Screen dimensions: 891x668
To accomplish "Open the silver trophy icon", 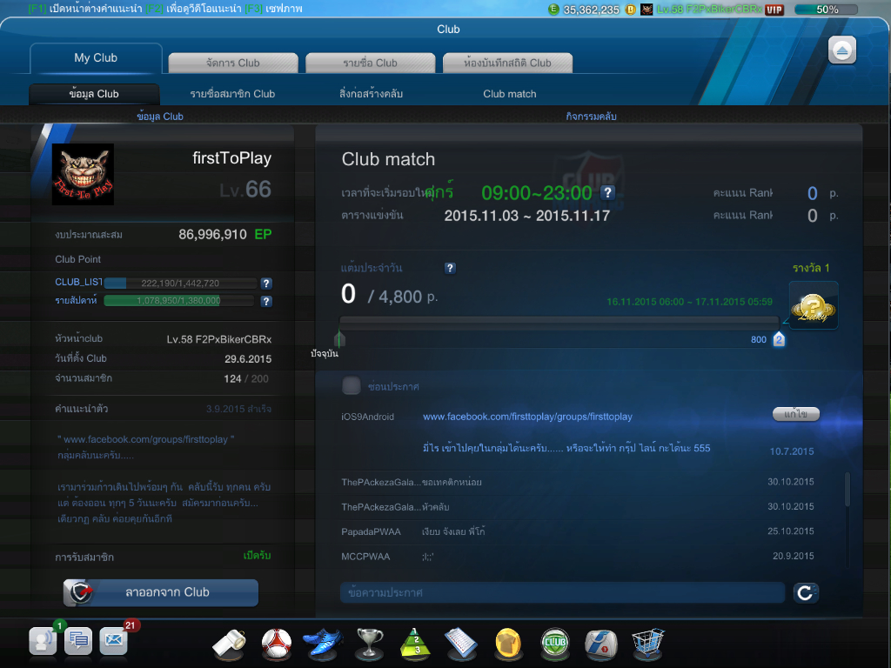I will pos(369,645).
